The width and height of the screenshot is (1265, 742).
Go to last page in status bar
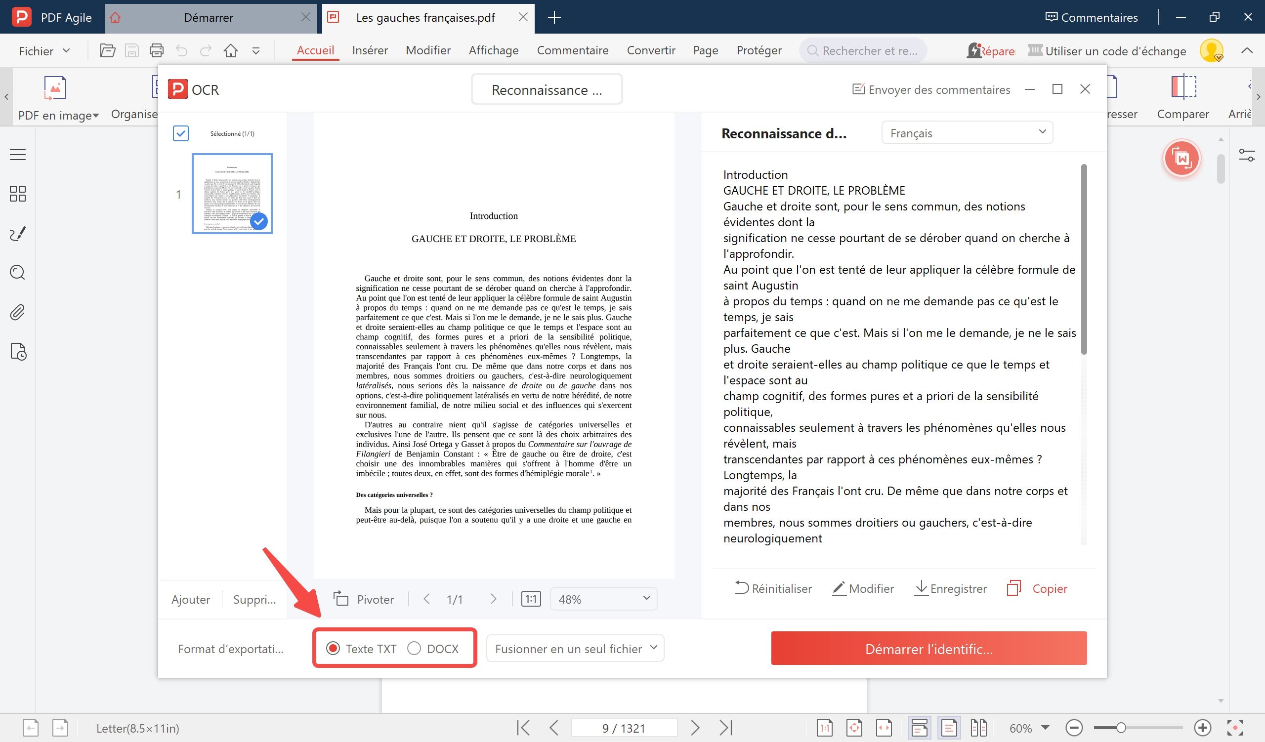[x=726, y=728]
